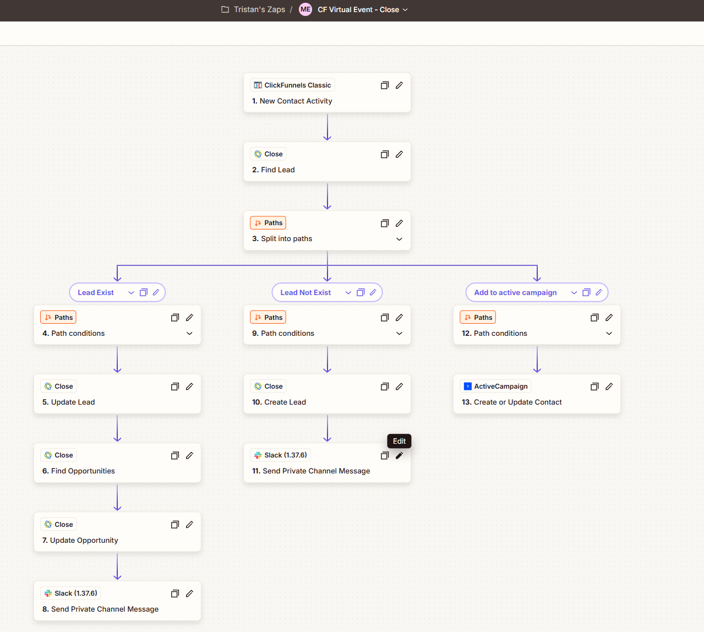Open the Lead Not Exist path dropdown
Viewport: 704px width, 632px height.
tap(348, 293)
